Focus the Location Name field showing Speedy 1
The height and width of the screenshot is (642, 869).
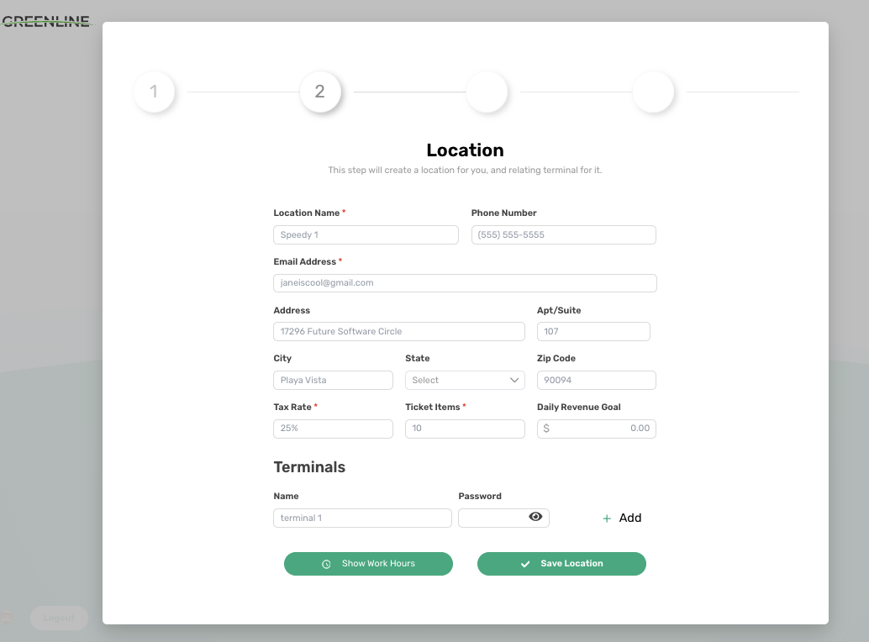[366, 234]
